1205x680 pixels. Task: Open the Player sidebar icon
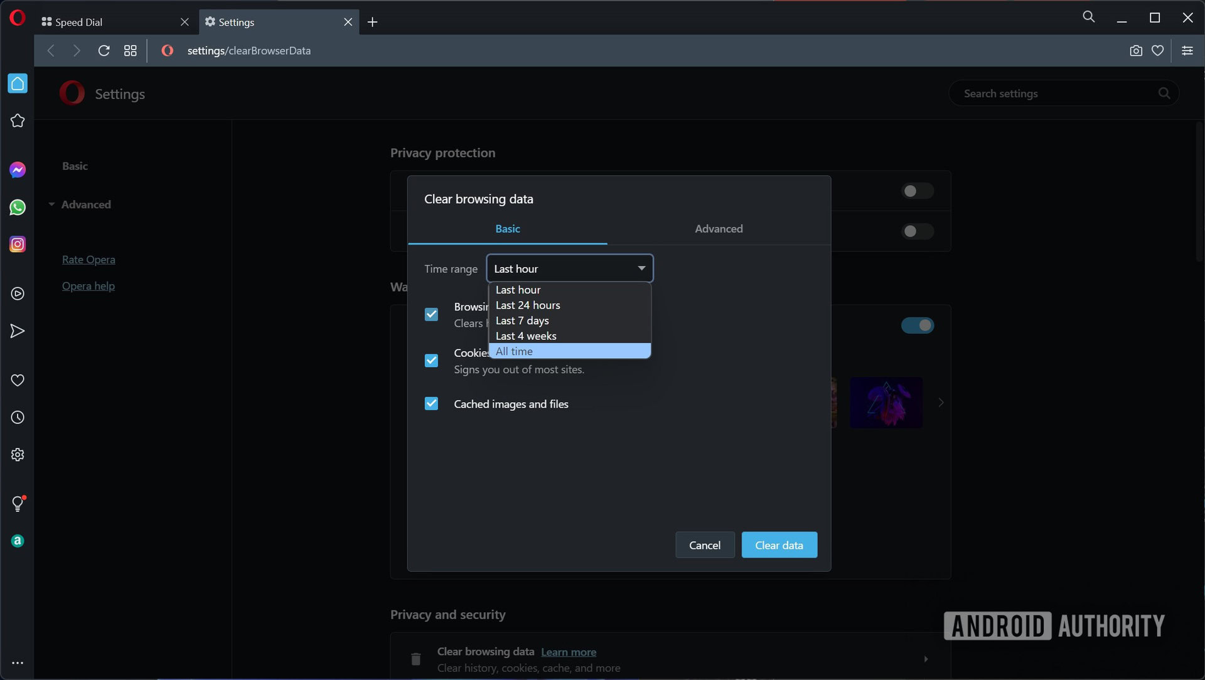[x=18, y=294]
